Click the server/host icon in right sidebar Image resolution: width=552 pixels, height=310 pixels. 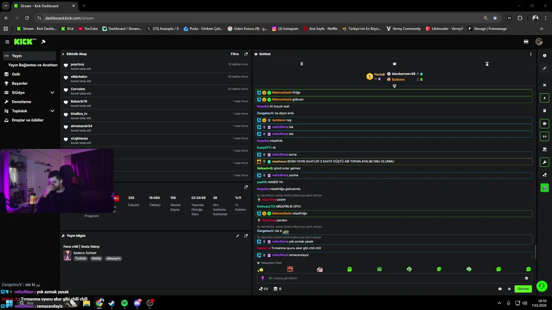(544, 149)
